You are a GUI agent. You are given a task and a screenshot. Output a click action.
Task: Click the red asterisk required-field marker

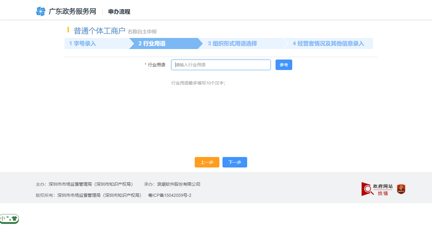coord(145,65)
